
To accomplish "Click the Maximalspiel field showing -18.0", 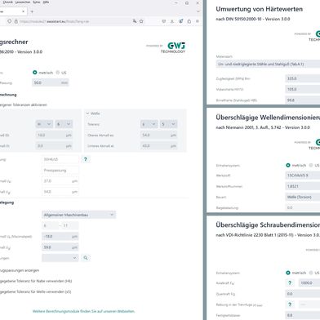I will pos(60,237).
